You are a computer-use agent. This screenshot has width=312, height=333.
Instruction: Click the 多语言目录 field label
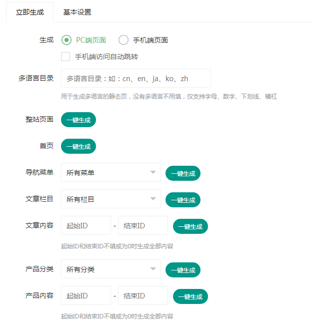[x=36, y=78]
